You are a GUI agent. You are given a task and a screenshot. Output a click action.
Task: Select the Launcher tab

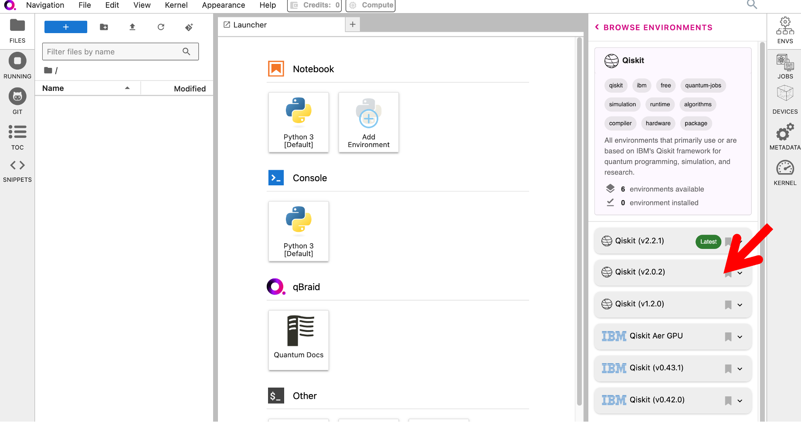click(281, 25)
